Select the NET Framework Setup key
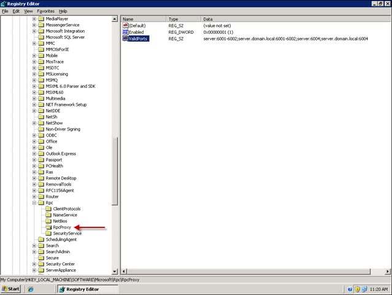This screenshot has height=295, width=392. pos(66,104)
